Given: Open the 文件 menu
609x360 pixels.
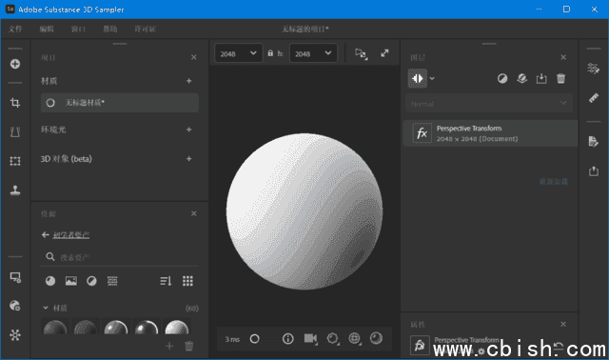Looking at the screenshot, I should (15, 29).
